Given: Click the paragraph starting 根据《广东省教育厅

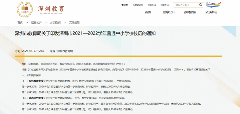Looking at the screenshot, I should tap(117, 70).
